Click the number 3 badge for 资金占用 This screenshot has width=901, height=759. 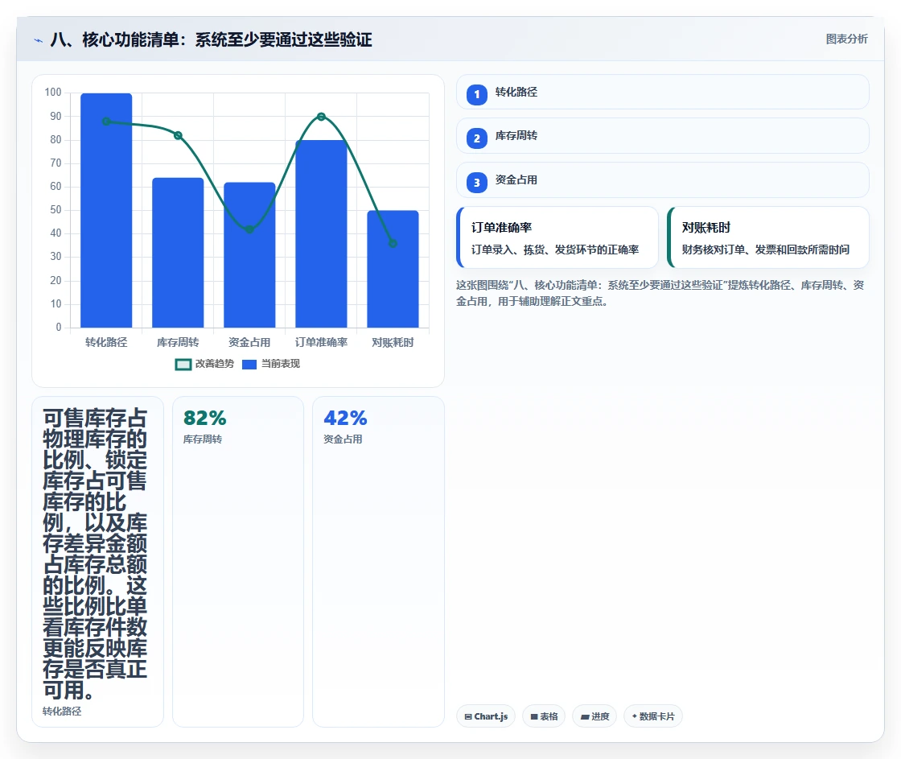tap(476, 182)
